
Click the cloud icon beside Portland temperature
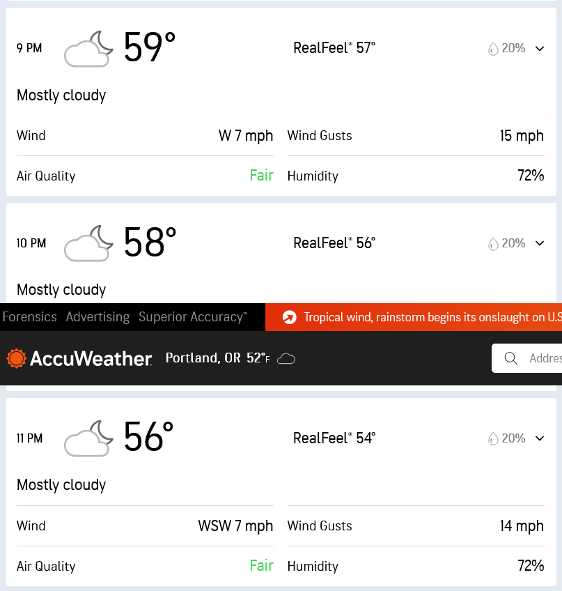(286, 359)
